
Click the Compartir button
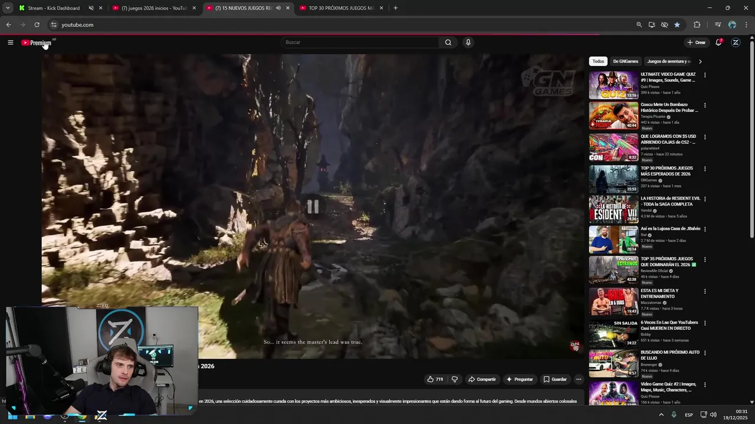pos(482,379)
